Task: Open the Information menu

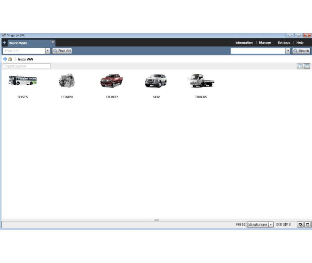Action: 243,43
